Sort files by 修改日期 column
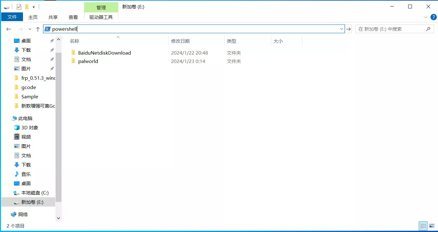Screen dimensions: 438x232 (x=180, y=41)
